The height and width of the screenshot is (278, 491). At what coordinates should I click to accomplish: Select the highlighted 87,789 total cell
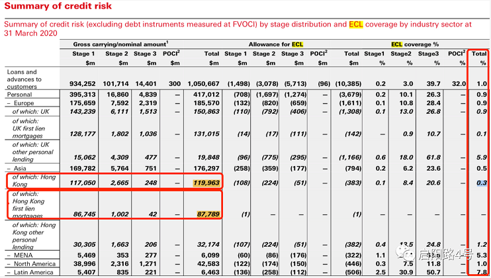click(x=207, y=214)
